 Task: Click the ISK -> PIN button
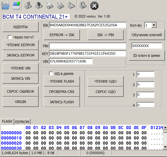(x=106, y=35)
